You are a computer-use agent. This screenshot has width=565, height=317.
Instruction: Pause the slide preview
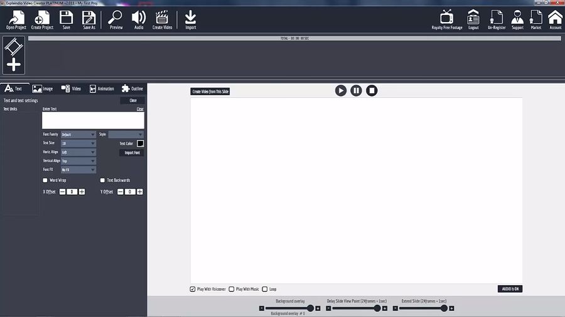pos(356,91)
